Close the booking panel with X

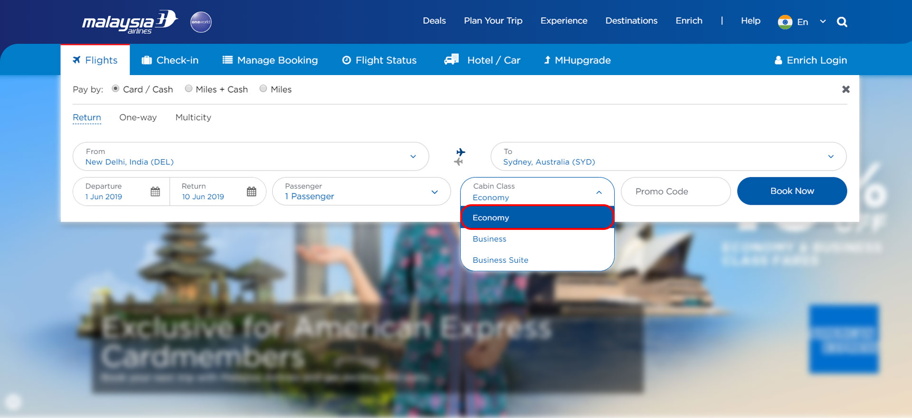coord(846,89)
